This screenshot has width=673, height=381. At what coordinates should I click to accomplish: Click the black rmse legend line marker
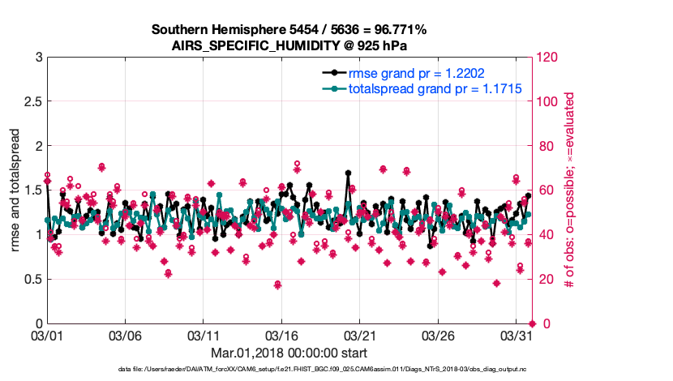(332, 71)
